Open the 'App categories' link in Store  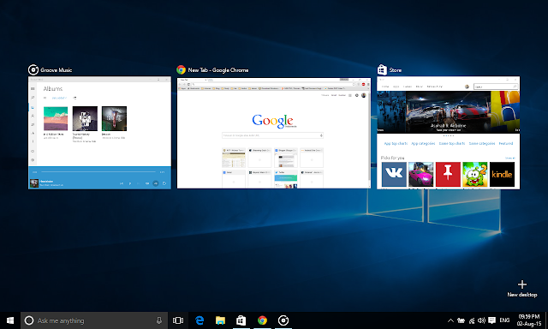point(423,143)
